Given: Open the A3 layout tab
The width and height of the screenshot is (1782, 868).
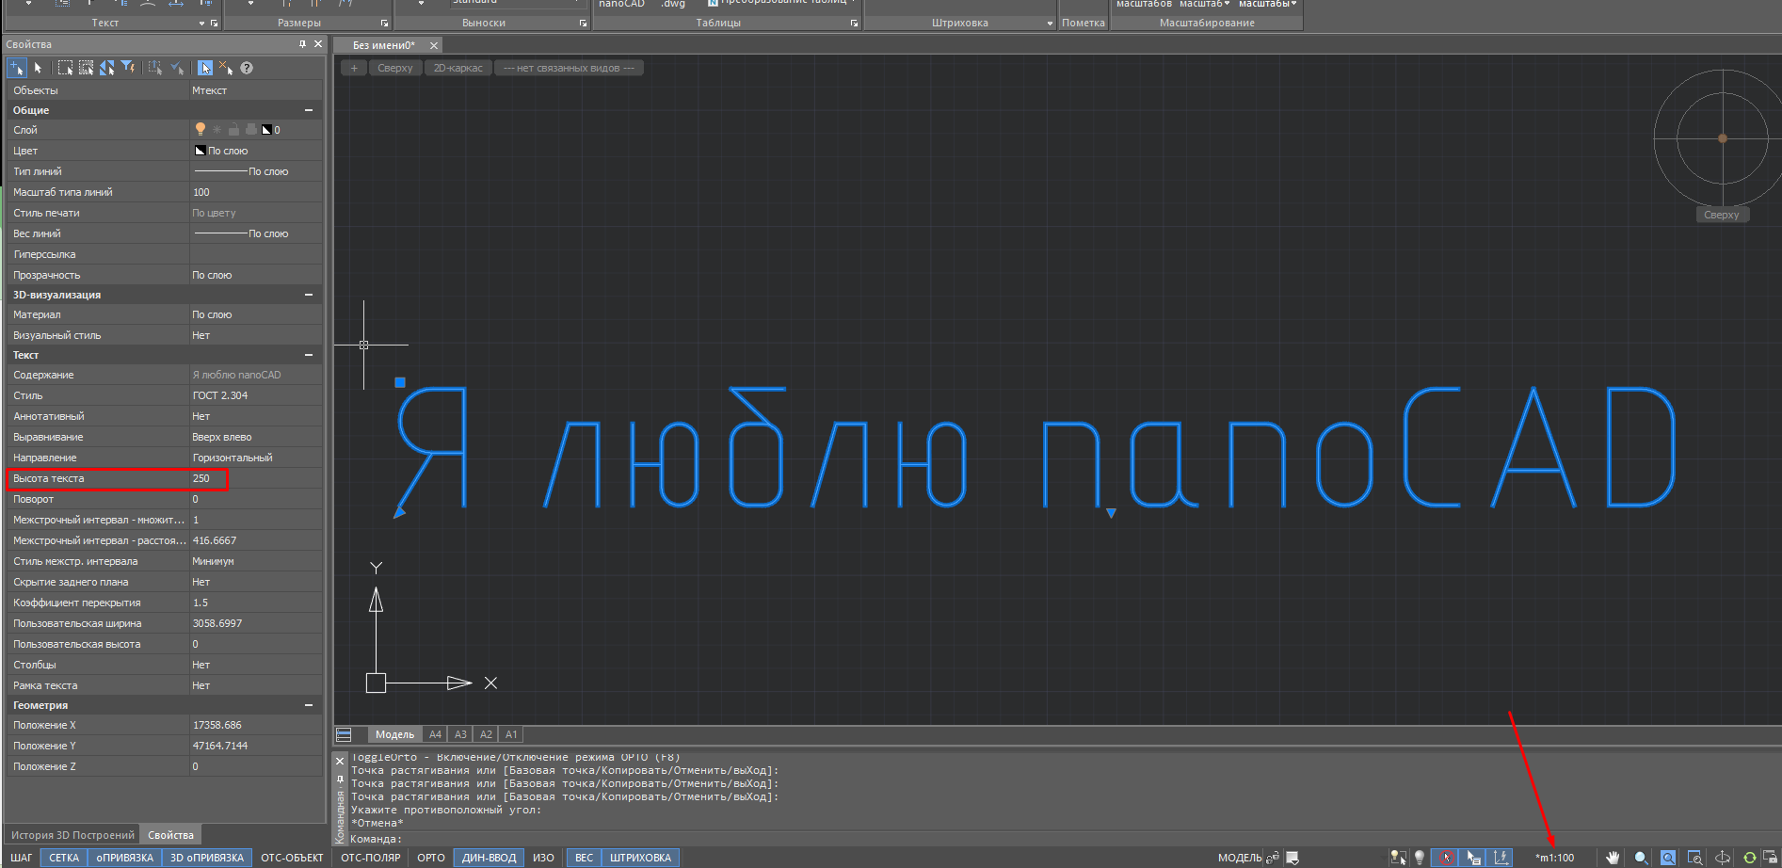Looking at the screenshot, I should click(460, 734).
